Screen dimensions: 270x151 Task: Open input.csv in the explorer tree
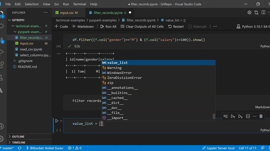(x=27, y=44)
